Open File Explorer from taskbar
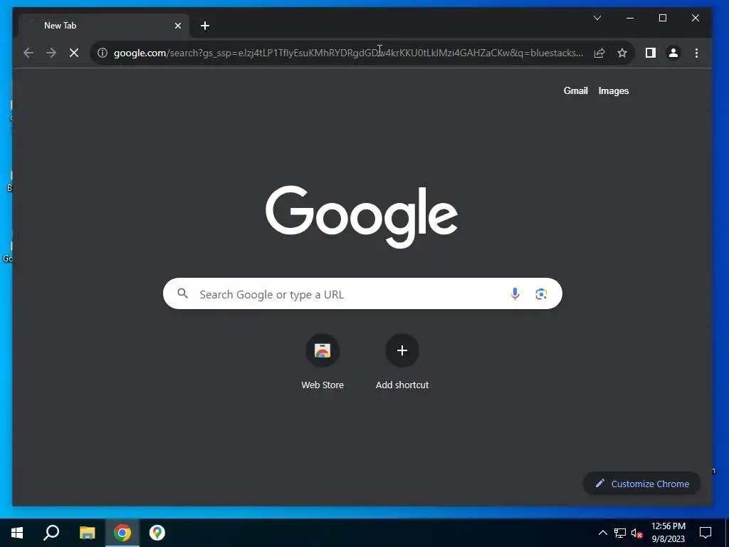The height and width of the screenshot is (547, 729). (87, 533)
